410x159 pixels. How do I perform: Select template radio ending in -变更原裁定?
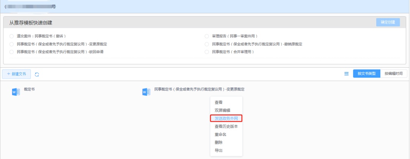point(11,44)
